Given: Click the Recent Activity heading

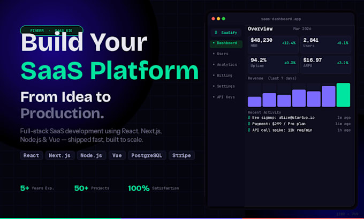Looking at the screenshot, I should coord(264,112).
